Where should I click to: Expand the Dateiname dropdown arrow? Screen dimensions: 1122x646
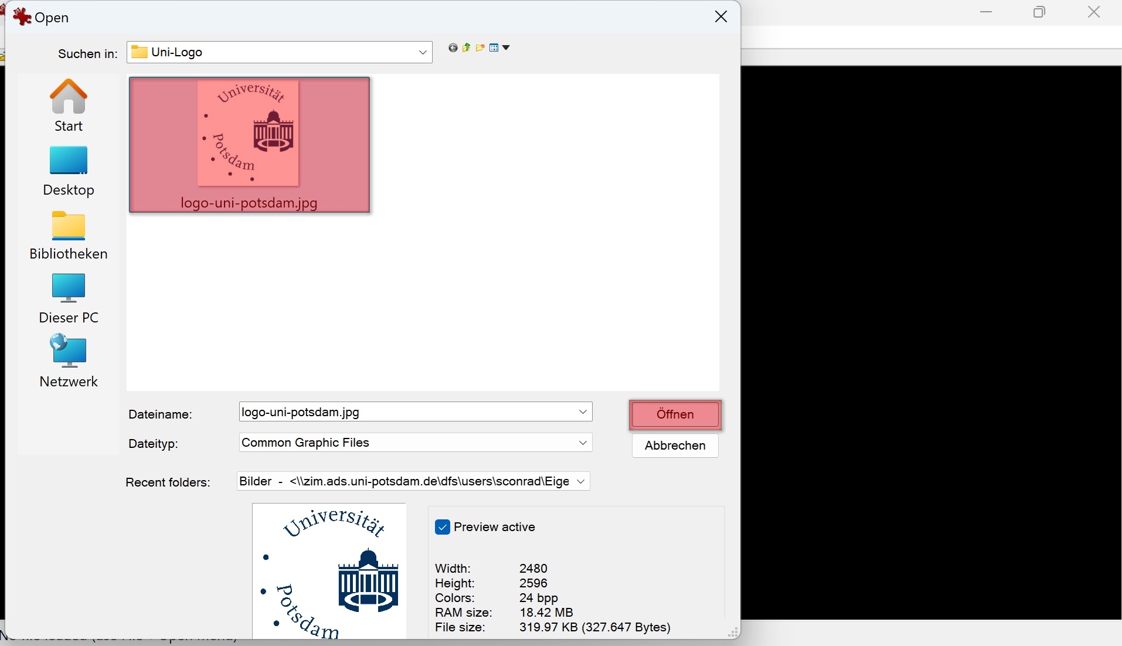coord(583,412)
